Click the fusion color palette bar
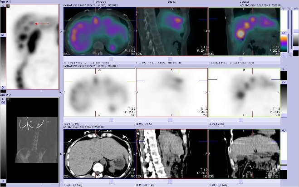 (x=284, y=44)
